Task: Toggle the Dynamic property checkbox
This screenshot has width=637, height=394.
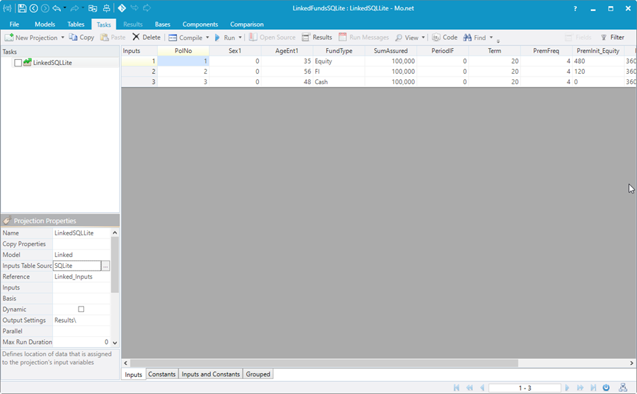Action: (81, 309)
